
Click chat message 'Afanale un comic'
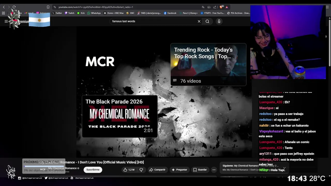[297, 142]
